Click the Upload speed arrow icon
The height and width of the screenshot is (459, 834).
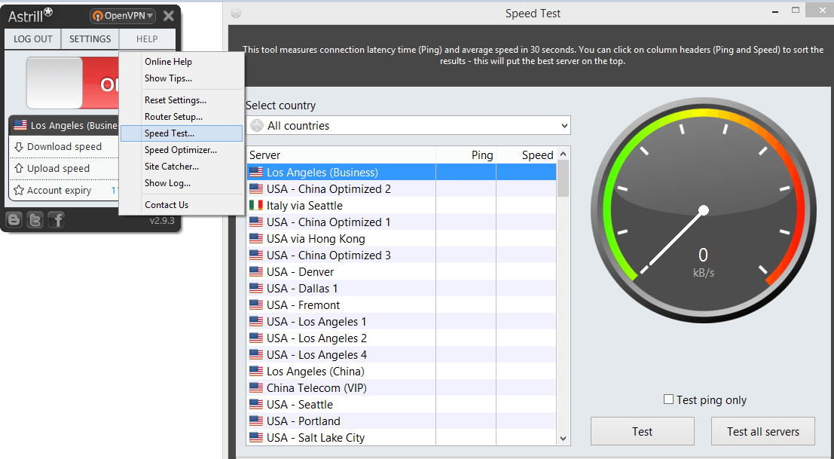click(x=19, y=168)
